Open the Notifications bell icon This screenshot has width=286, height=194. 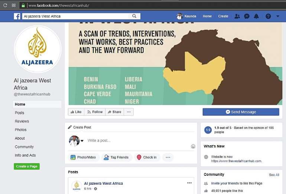[256, 16]
